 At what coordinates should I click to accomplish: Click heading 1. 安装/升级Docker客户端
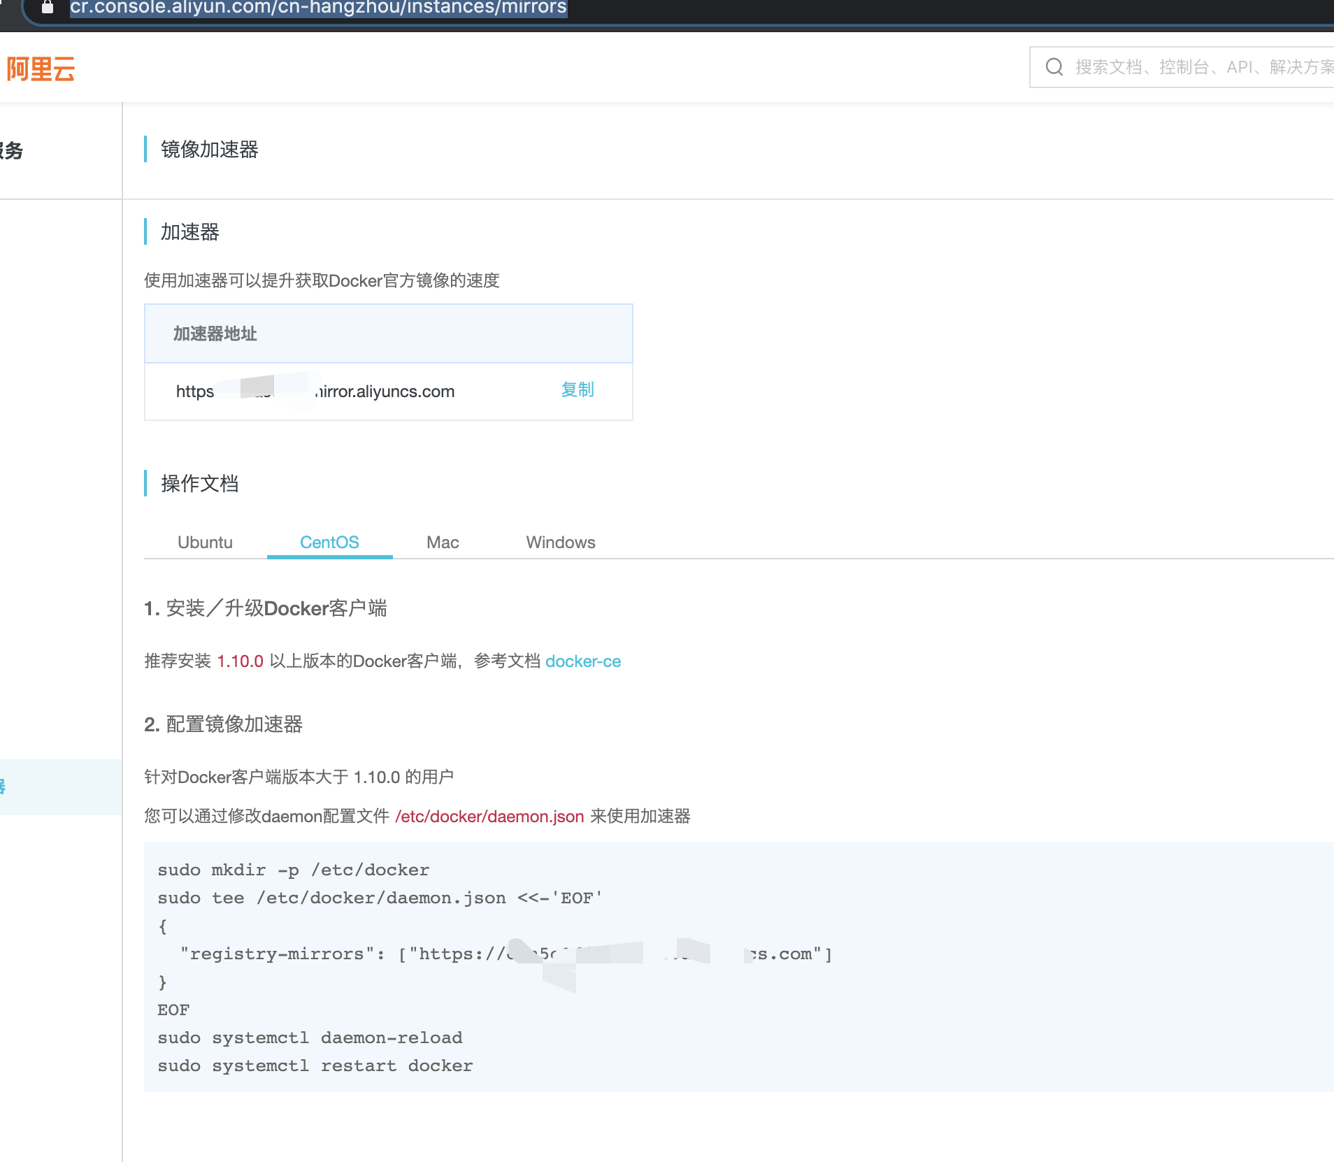(266, 608)
